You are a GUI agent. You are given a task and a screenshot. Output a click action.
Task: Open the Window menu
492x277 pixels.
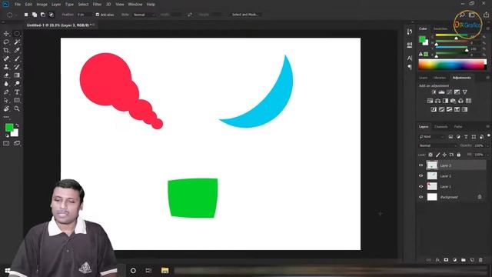(x=135, y=5)
